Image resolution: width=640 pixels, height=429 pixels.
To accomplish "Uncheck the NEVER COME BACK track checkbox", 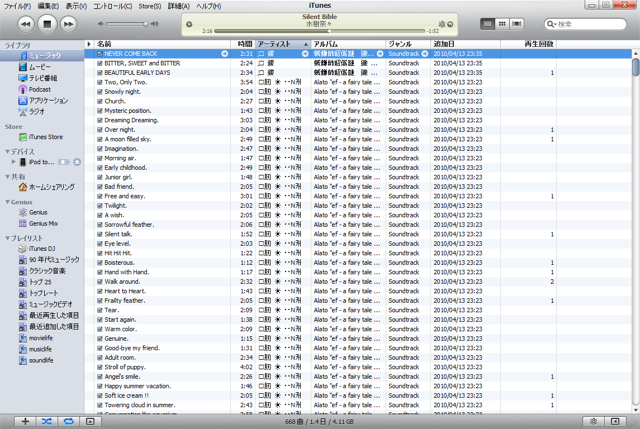I will 100,54.
